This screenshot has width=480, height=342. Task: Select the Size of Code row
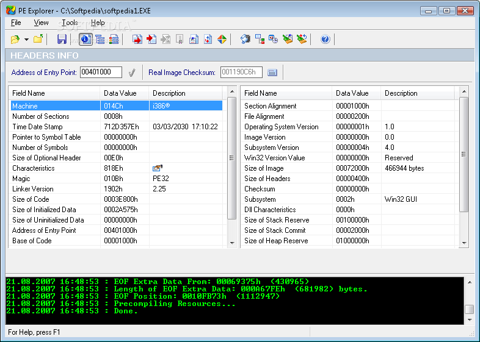[117, 199]
